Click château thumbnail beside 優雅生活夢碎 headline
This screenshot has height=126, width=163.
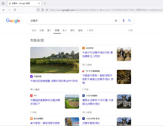tap(124, 101)
